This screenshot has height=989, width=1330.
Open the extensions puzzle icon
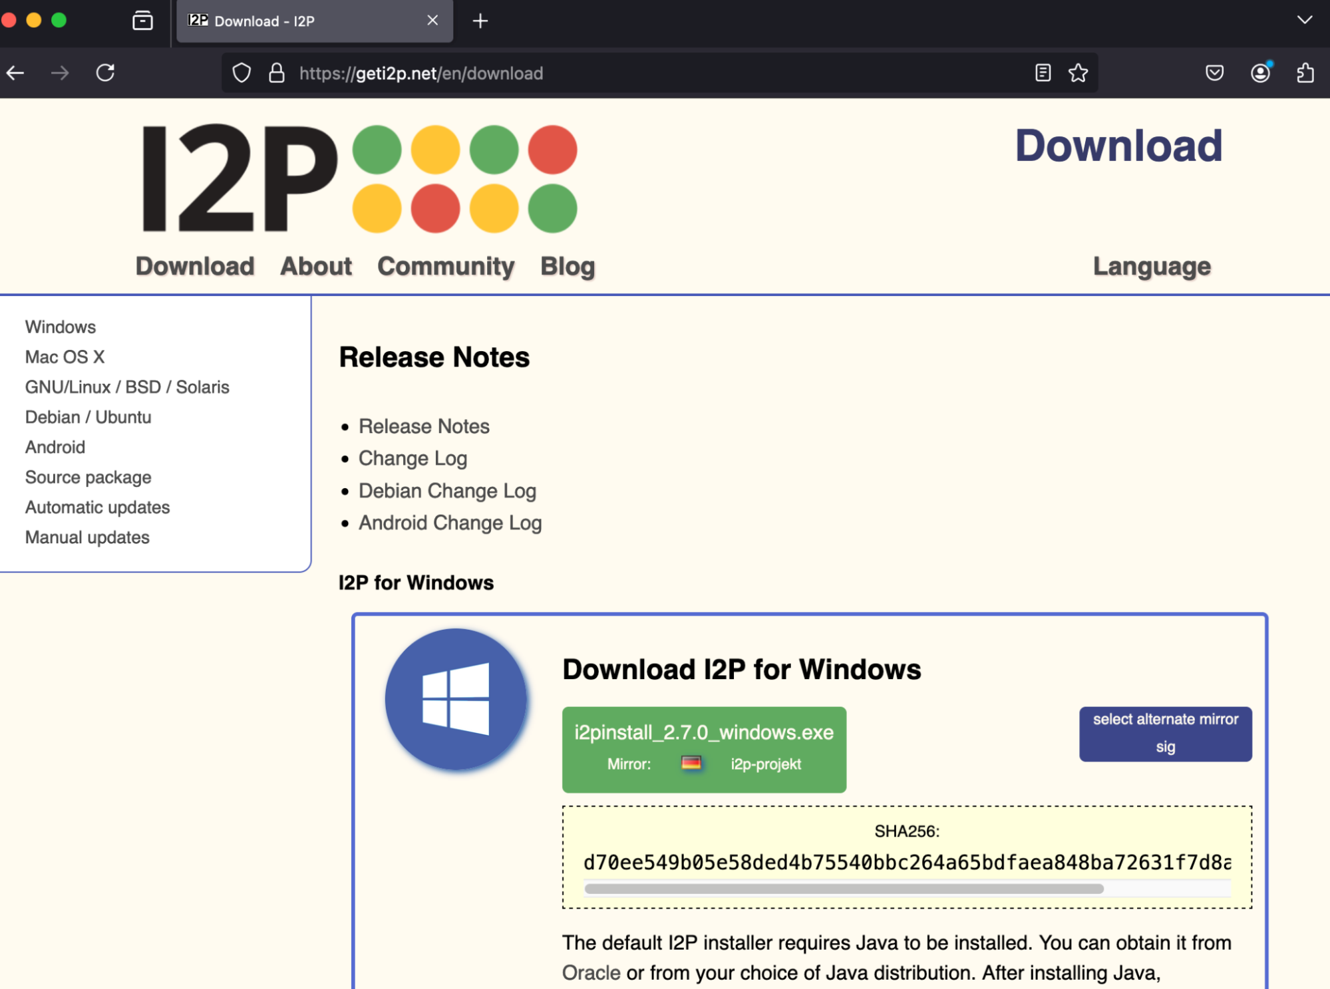pyautogui.click(x=1305, y=73)
